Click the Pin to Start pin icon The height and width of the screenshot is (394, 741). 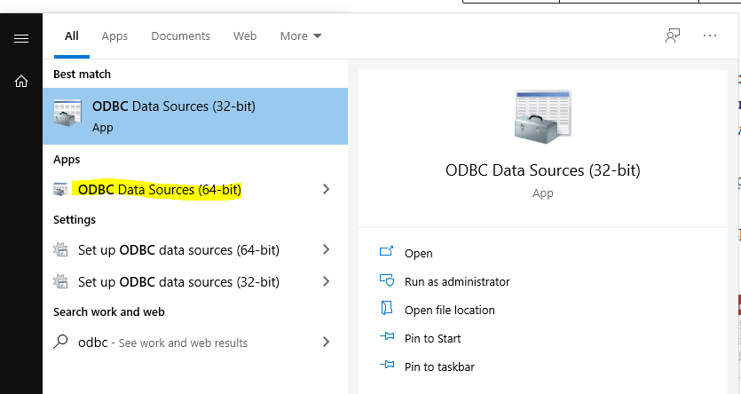tap(386, 338)
